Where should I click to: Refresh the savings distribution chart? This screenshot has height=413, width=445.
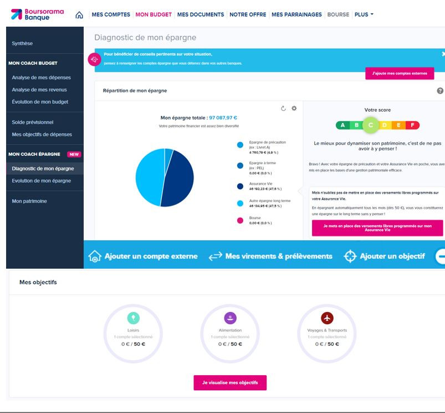283,108
